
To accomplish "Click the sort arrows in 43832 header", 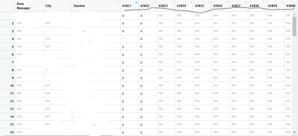I will click(154, 2).
